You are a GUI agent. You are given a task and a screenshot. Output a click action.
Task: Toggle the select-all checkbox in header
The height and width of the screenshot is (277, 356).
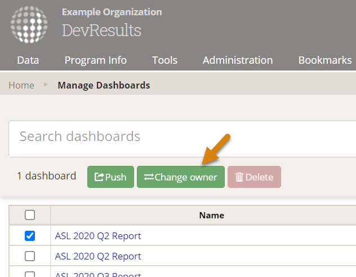click(x=30, y=215)
